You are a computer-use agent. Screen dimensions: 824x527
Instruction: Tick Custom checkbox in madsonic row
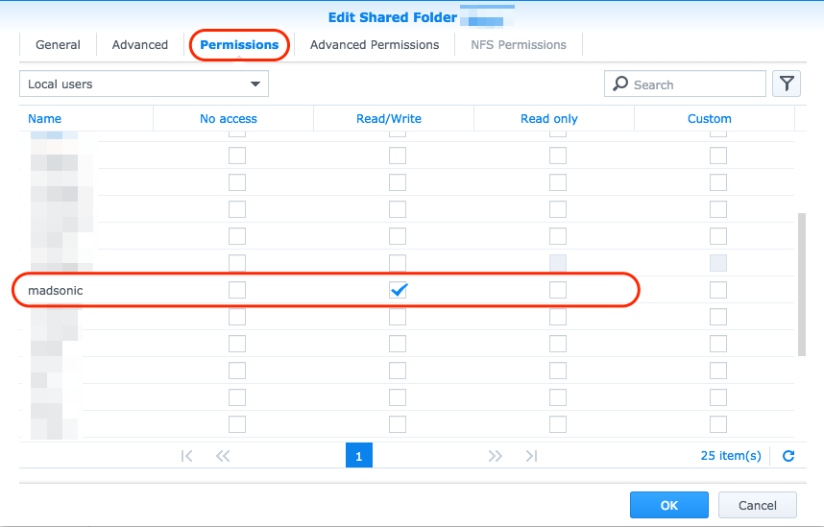[x=718, y=290]
